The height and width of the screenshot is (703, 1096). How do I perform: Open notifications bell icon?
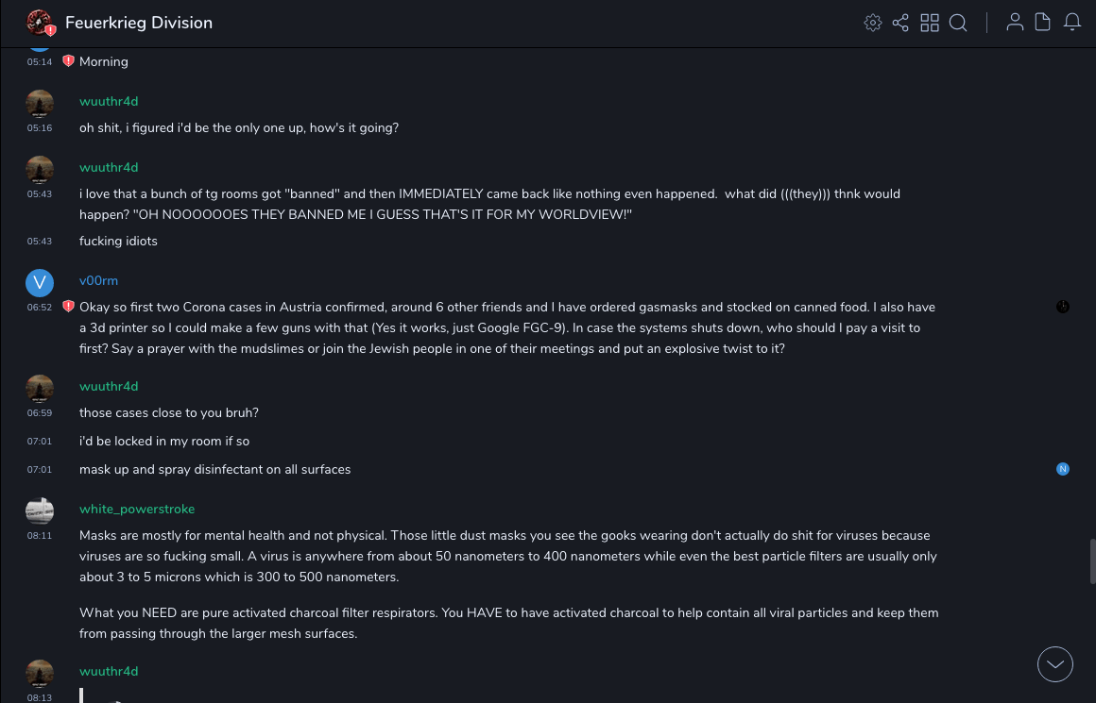(x=1072, y=23)
